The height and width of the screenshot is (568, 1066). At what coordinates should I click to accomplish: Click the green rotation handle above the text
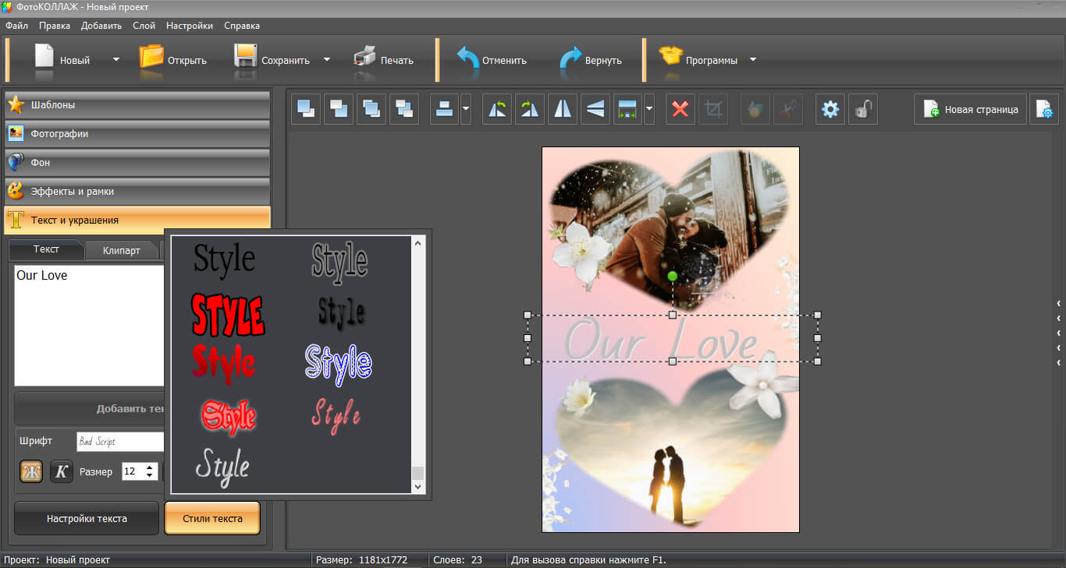[673, 276]
